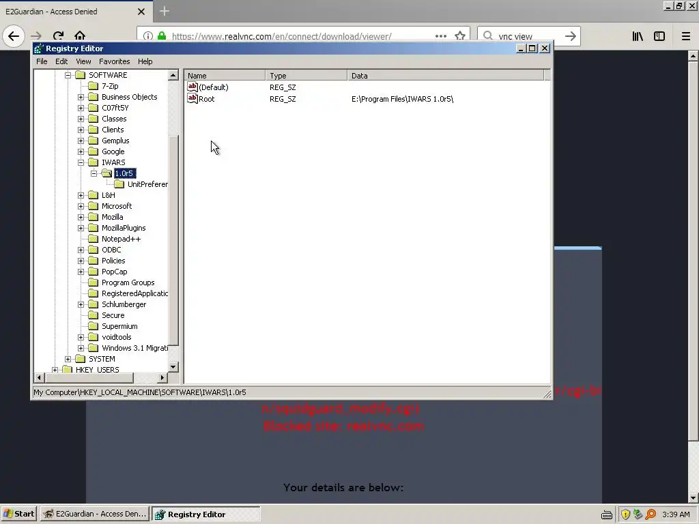Reload the page with the refresh icon

[x=58, y=36]
